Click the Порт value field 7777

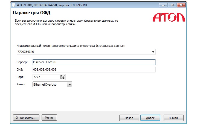tap(47, 77)
